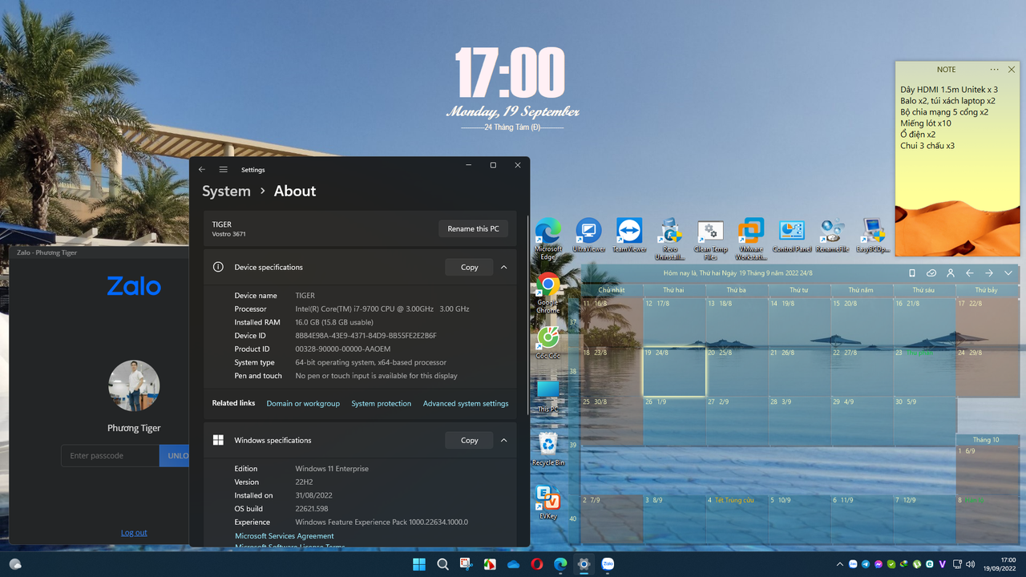Expand the calendar widget's dropdown chevron
Screen dimensions: 1026x577
tap(1008, 272)
